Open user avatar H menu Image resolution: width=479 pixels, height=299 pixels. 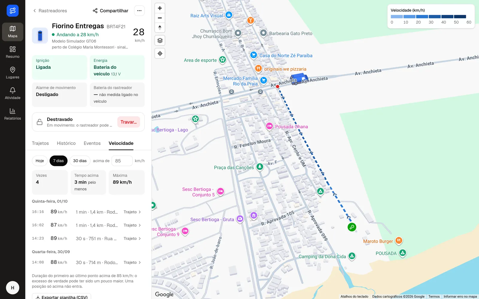pyautogui.click(x=13, y=288)
